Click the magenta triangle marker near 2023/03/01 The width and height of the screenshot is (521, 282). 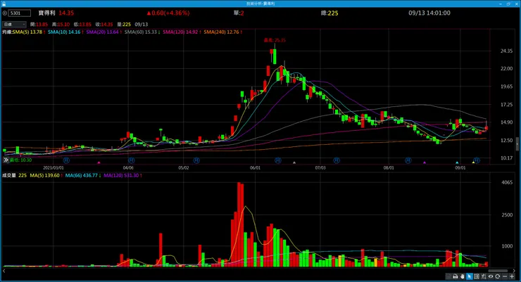tap(99, 162)
